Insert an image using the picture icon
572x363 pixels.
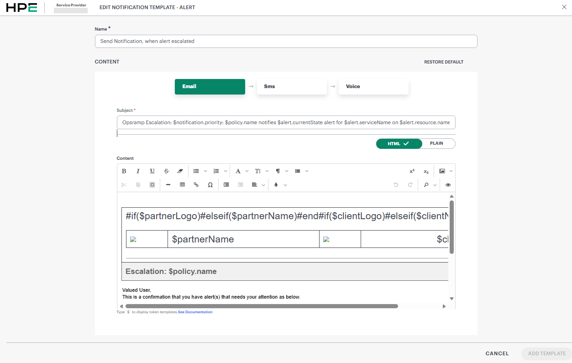[442, 171]
